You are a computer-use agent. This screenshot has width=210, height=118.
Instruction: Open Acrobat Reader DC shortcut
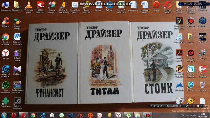tap(179, 55)
